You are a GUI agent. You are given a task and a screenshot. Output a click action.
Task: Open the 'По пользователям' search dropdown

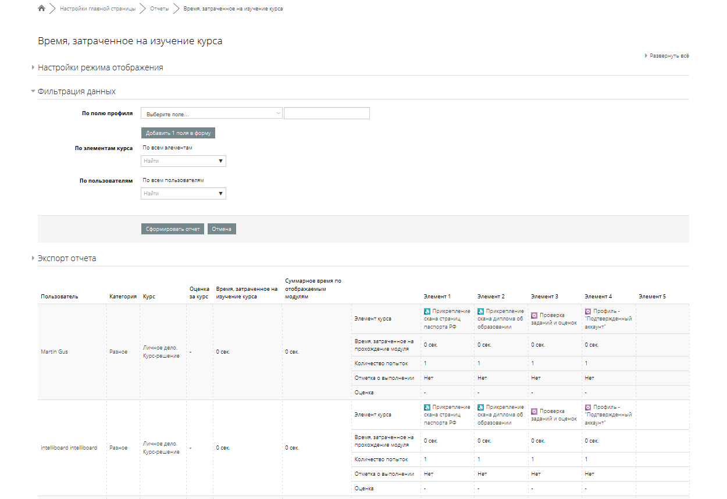point(183,194)
